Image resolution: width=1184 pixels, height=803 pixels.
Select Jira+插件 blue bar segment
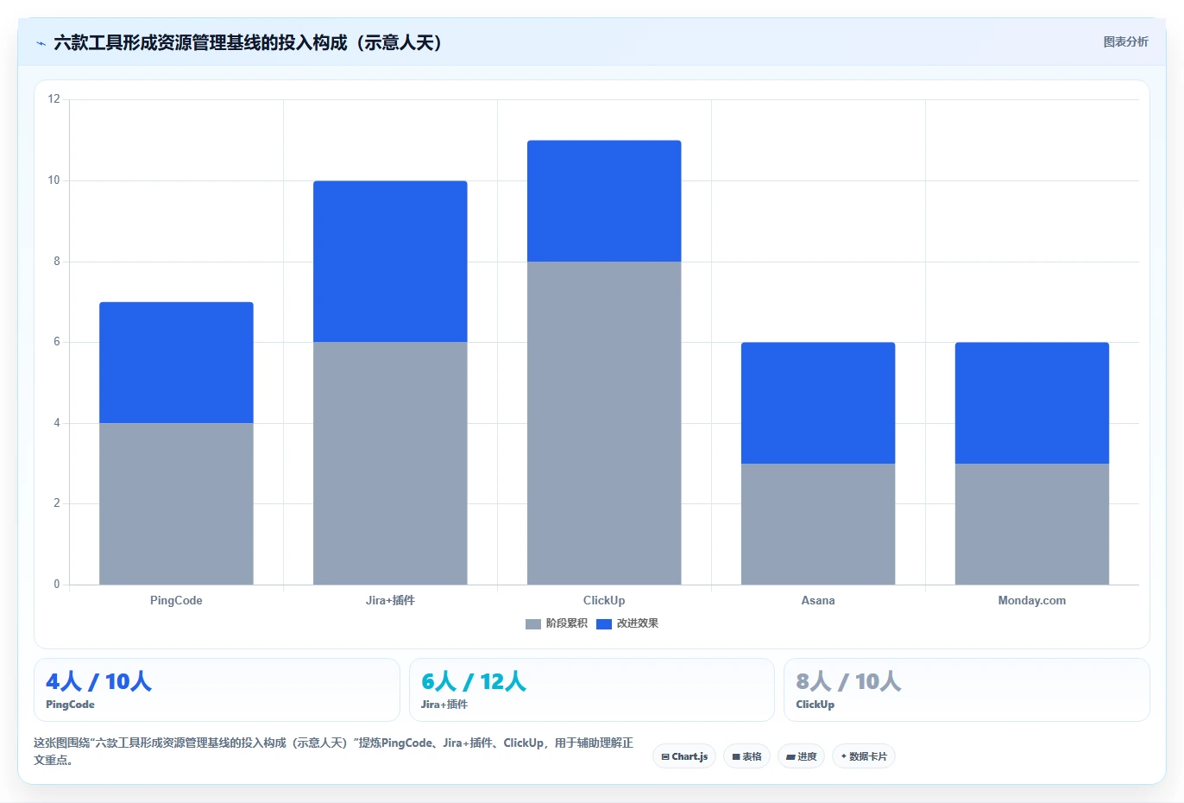click(x=390, y=262)
